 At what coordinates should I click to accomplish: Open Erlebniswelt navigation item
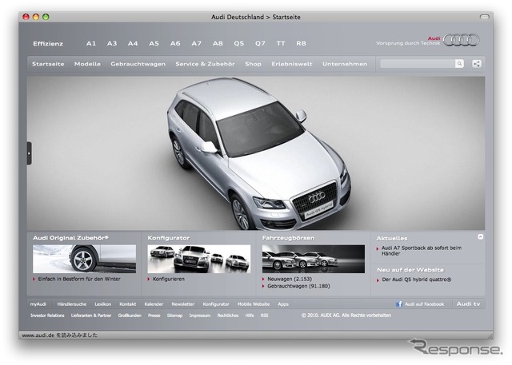point(291,64)
